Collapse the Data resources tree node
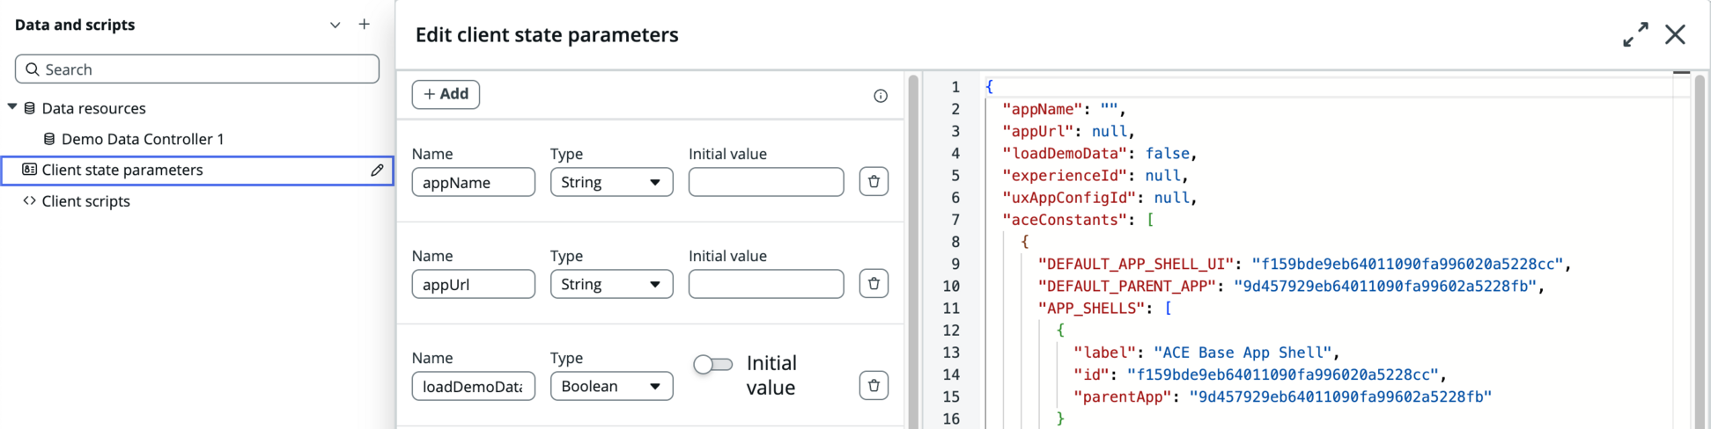The image size is (1711, 429). (x=12, y=107)
